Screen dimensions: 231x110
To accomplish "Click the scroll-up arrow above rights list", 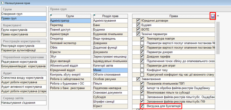I will (x=218, y=16).
